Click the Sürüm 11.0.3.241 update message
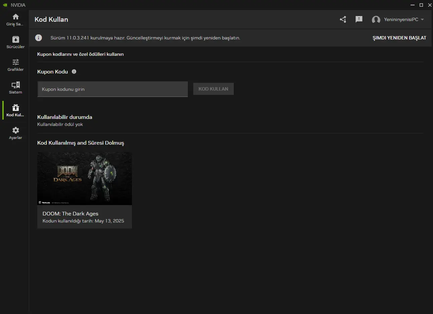The image size is (433, 314). (145, 38)
